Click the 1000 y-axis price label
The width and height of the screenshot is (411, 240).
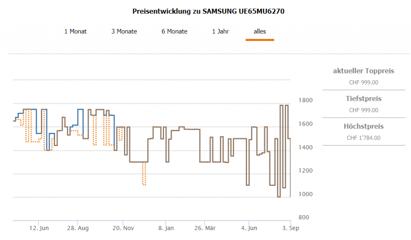(305, 194)
